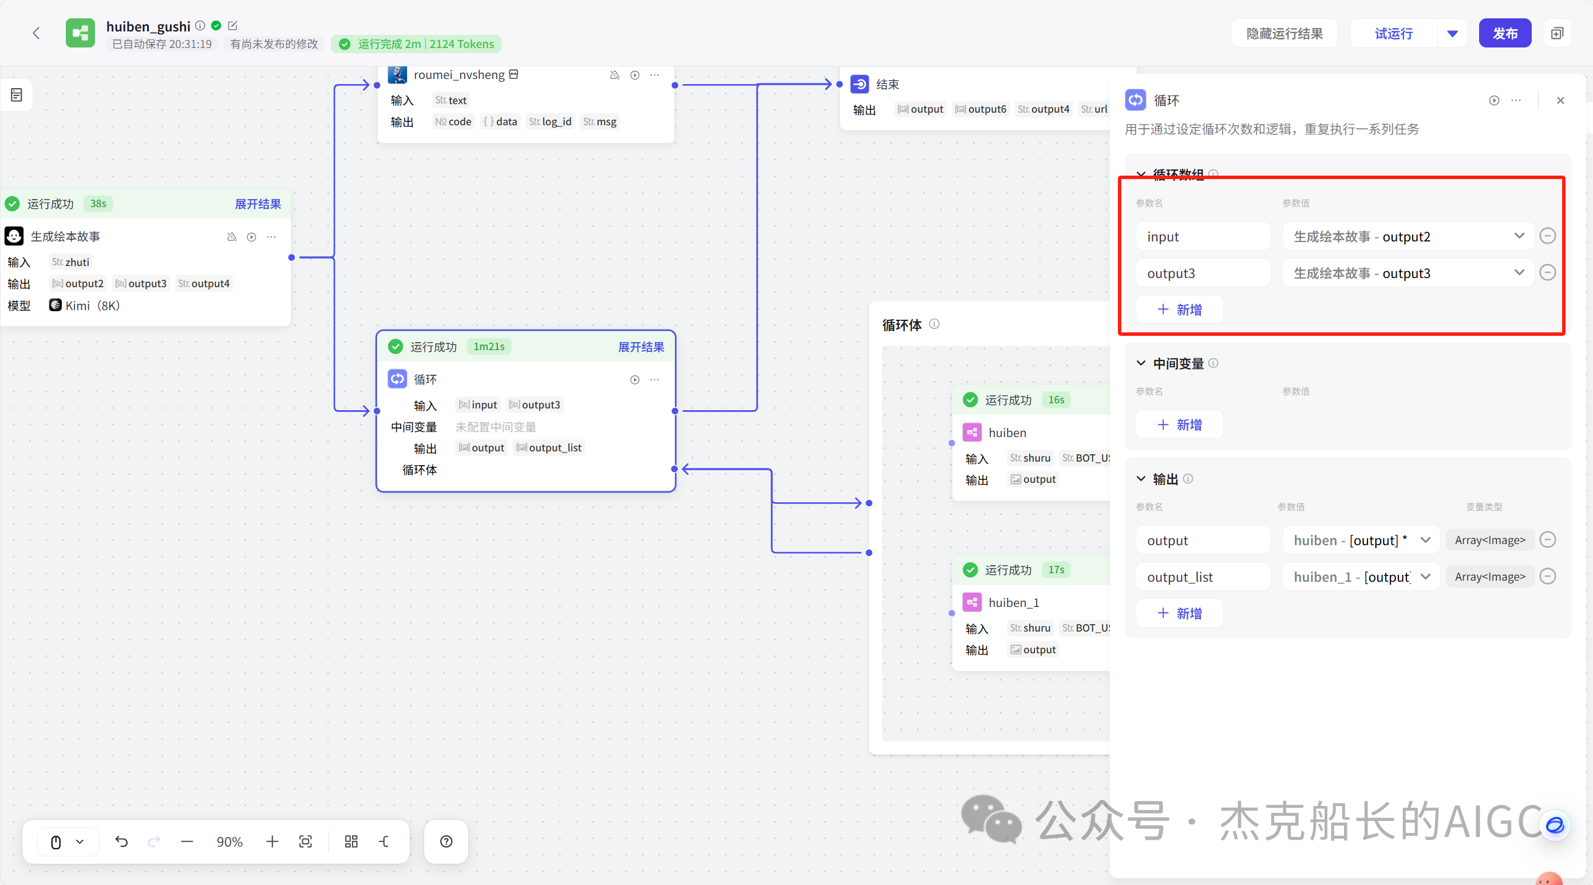
Task: Open the 生成绘本故事 - output2 value dropdown
Action: click(1519, 236)
